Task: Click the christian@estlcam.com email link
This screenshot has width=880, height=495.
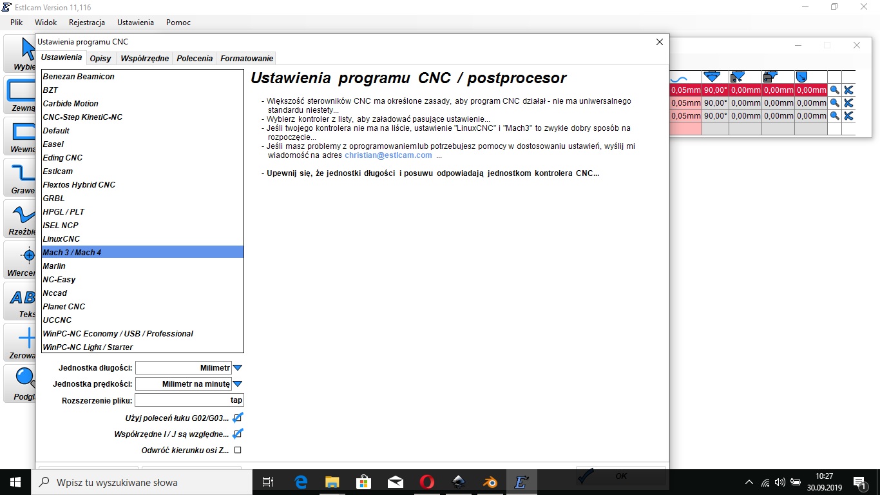Action: 388,155
